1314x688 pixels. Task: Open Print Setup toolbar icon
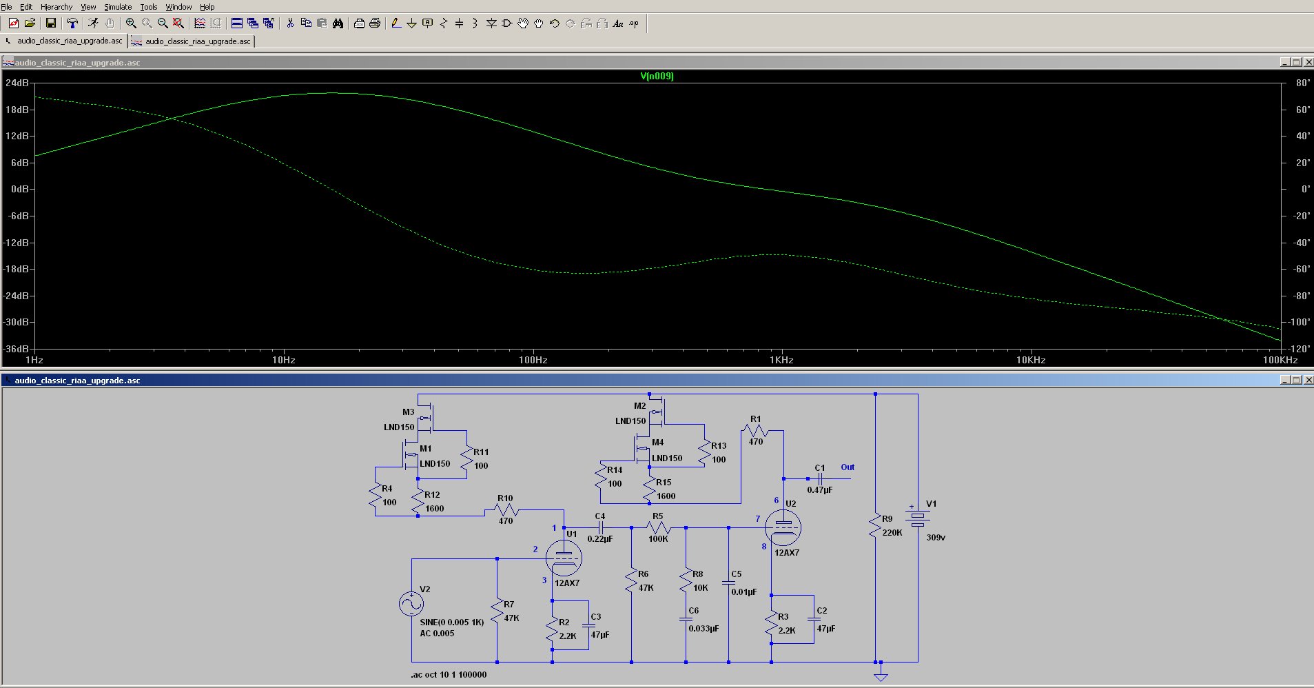click(x=359, y=23)
